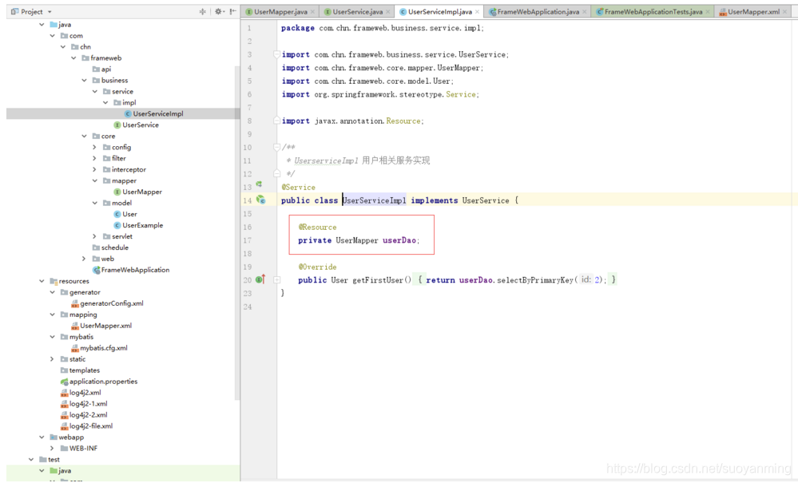Viewport: 798px width, 483px height.
Task: Click the overriding method gutter arrow on getFirstUser line
Action: (265, 280)
